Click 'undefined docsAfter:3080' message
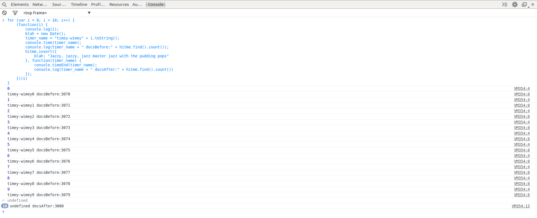The height and width of the screenshot is (218, 537). 37,206
